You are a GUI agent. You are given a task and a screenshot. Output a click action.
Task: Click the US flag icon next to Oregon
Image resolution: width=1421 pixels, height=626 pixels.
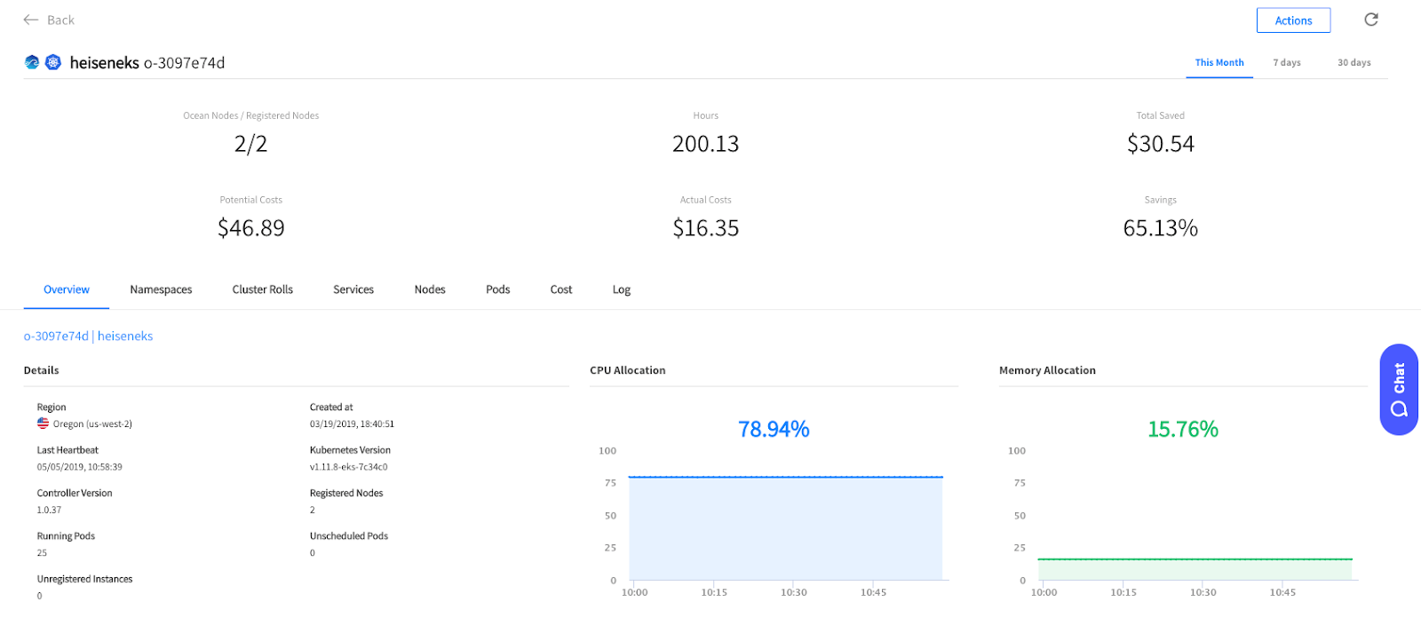pos(43,424)
